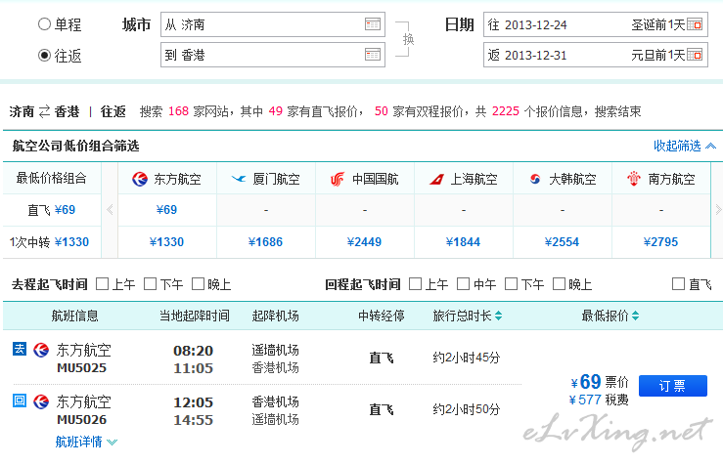The width and height of the screenshot is (723, 464).
Task: Click 东方航空 logo beside MU5026
Action: click(x=41, y=401)
